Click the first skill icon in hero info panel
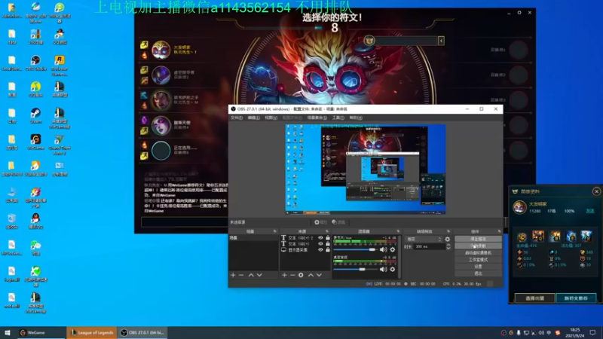603x339 pixels. click(522, 236)
